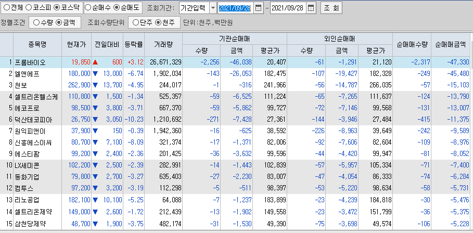Click the 종목명 column header
The image size is (473, 233).
point(37,44)
